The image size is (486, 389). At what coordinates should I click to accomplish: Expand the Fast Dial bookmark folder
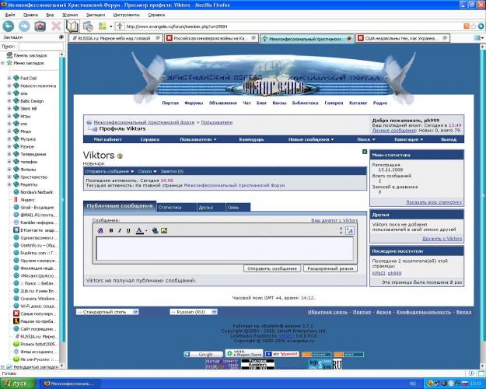tap(9, 78)
